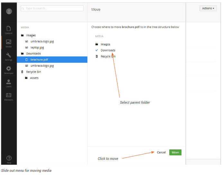Select laptop.jpg in the tree
The width and height of the screenshot is (223, 175).
[x=37, y=48]
